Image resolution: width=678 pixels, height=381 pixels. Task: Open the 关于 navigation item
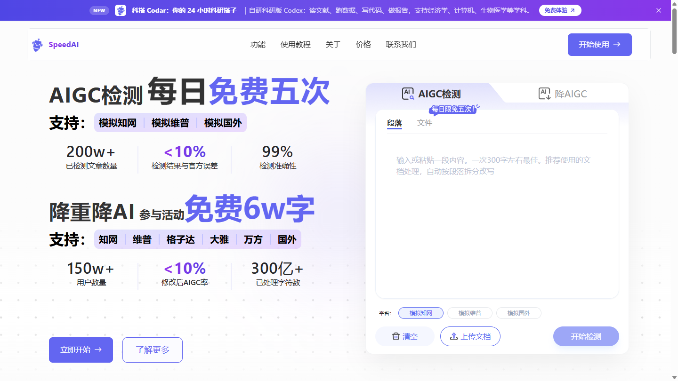pos(333,45)
